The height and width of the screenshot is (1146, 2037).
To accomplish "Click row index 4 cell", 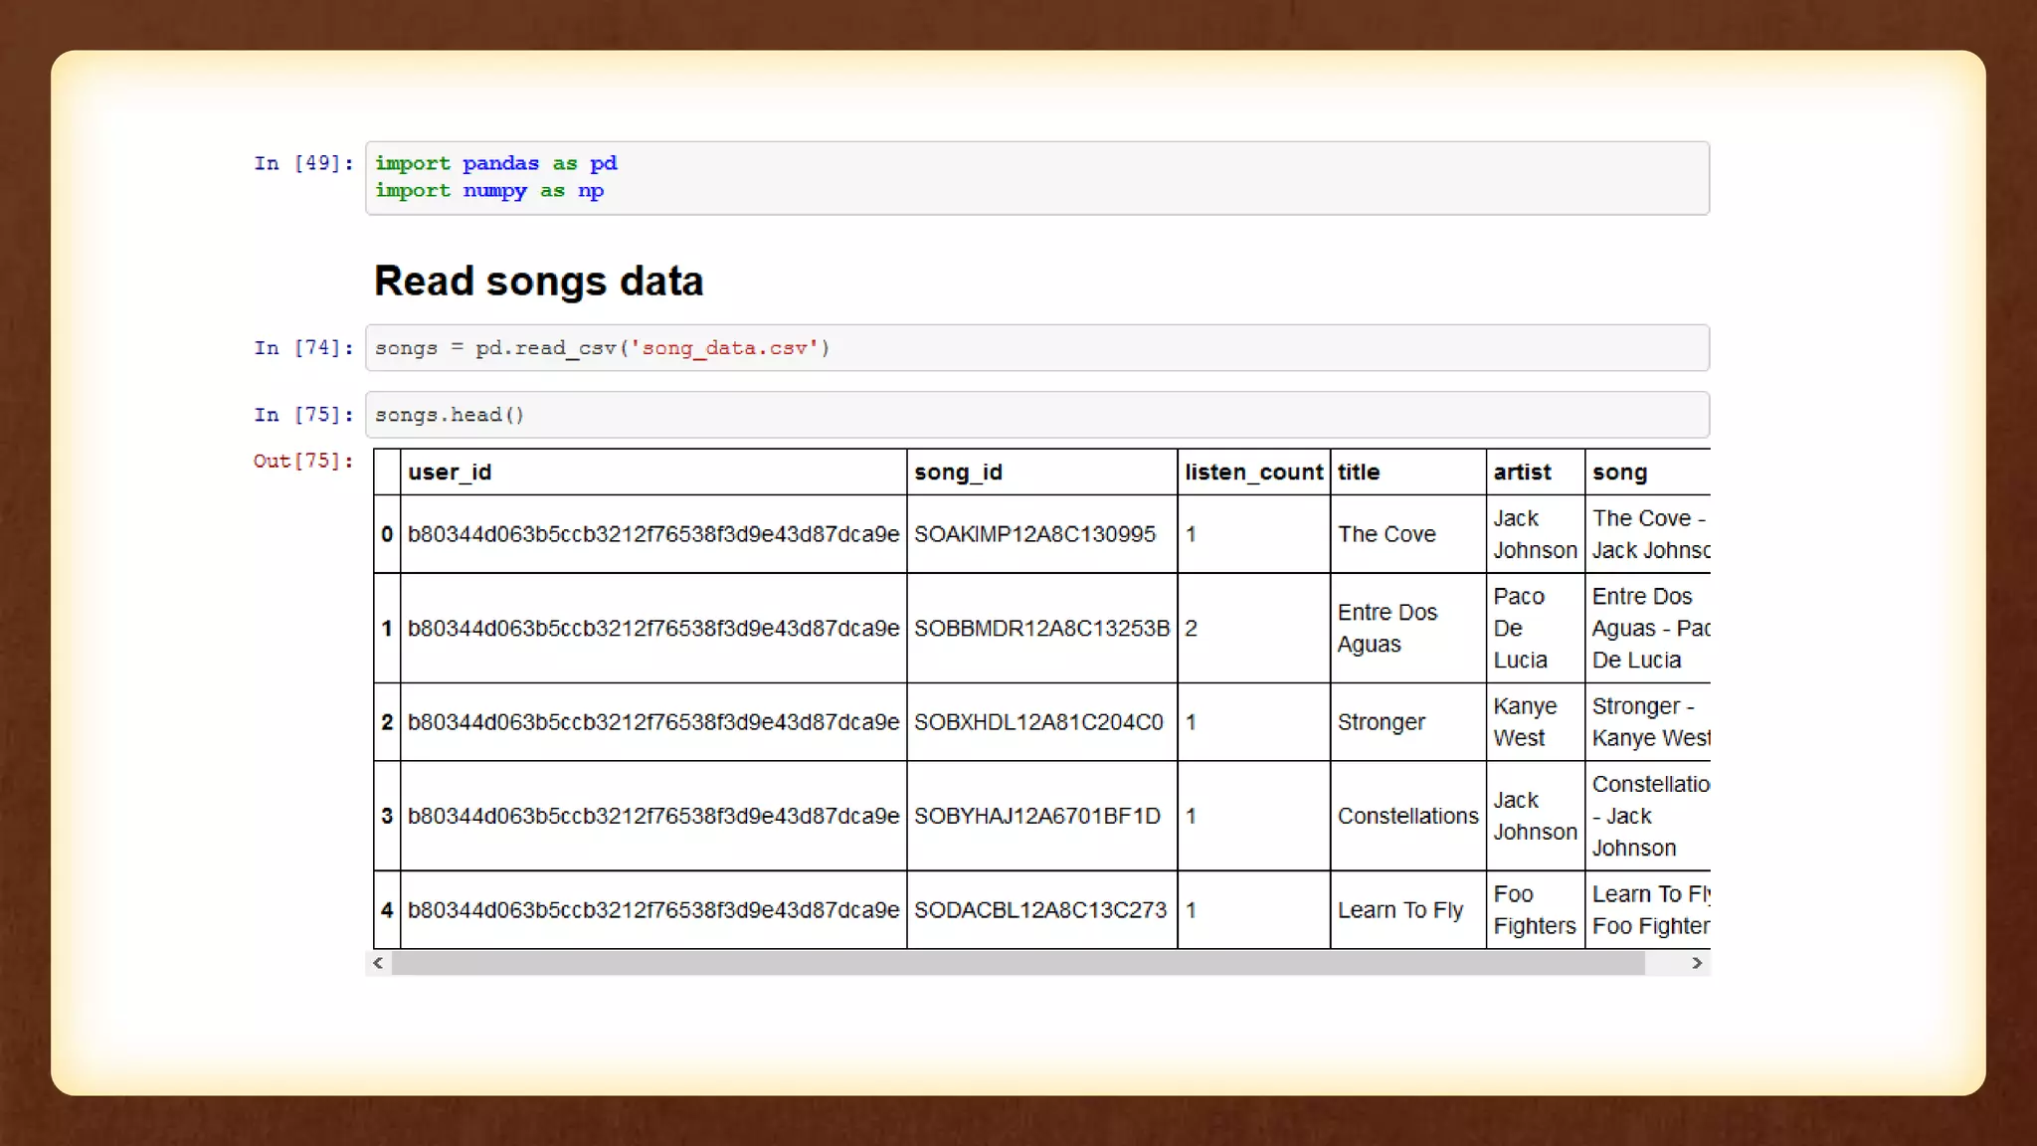I will click(x=387, y=910).
